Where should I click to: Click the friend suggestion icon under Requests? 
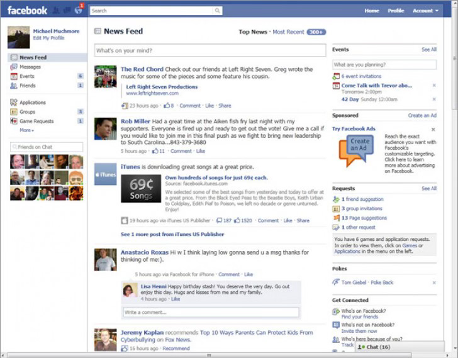coord(336,199)
